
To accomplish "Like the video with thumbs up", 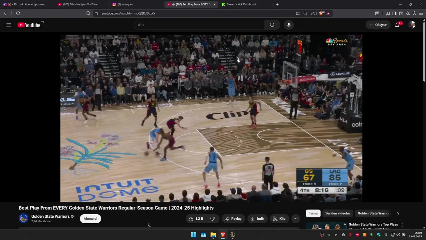I will pyautogui.click(x=196, y=219).
